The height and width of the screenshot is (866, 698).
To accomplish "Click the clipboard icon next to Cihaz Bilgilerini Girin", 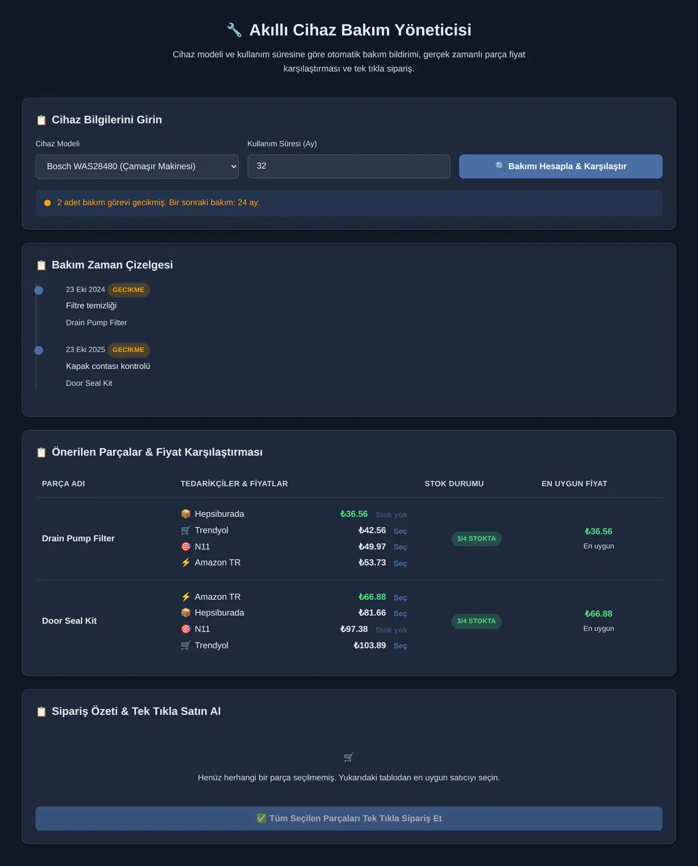I will click(x=41, y=120).
